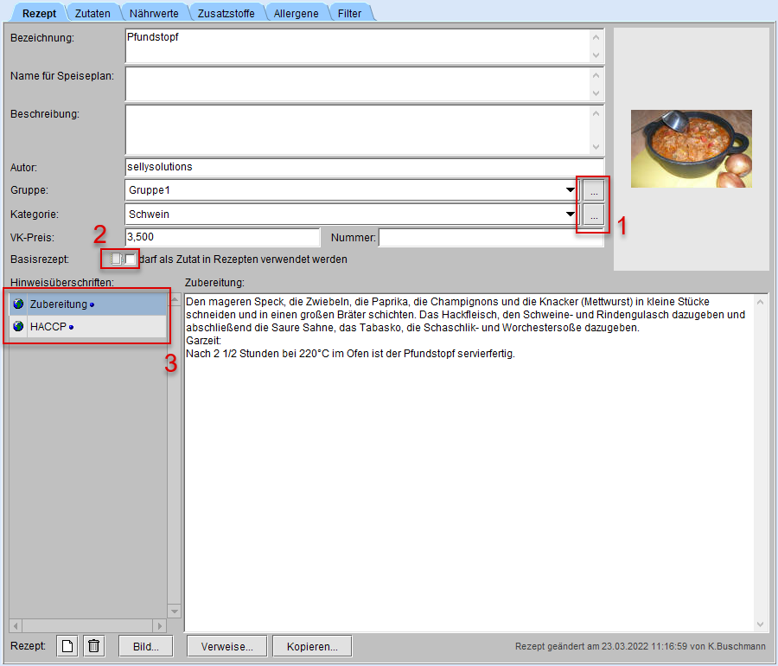Click the Kopieren... button
Screen dimensions: 778x666
pyautogui.click(x=312, y=646)
